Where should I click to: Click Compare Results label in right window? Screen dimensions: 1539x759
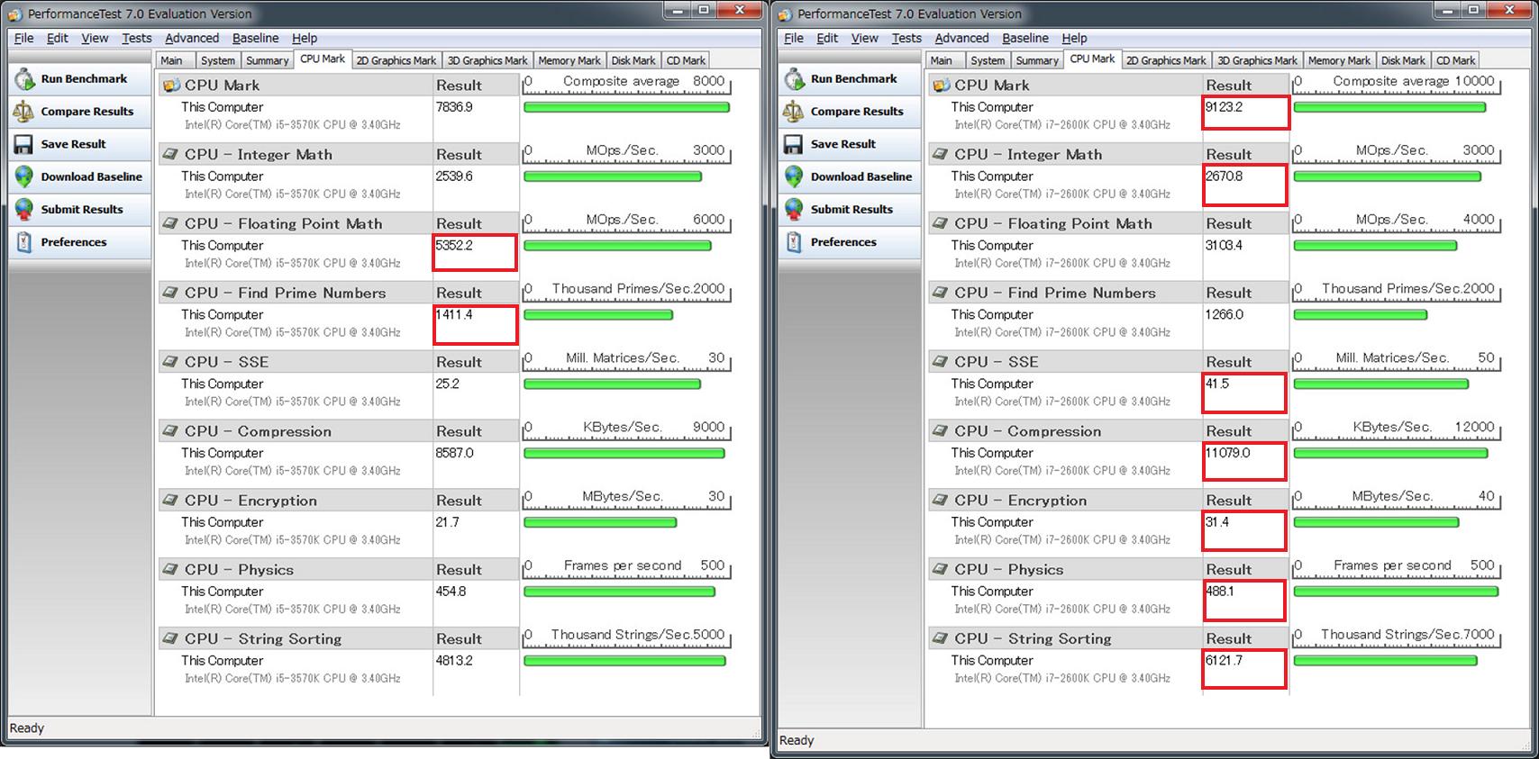pyautogui.click(x=857, y=112)
